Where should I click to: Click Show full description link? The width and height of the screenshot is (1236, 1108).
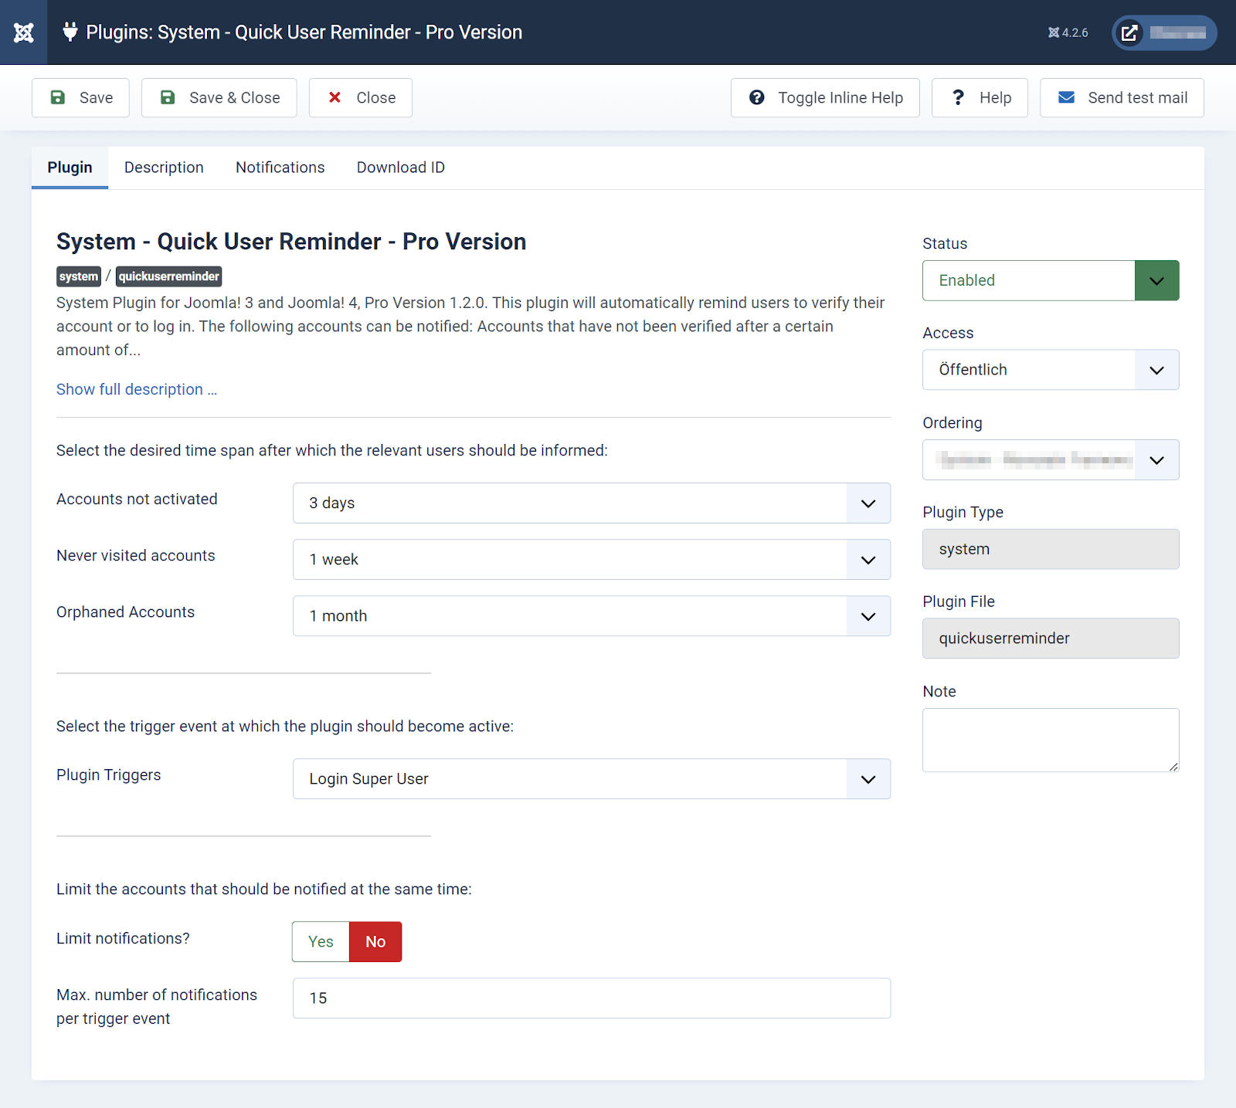coord(137,389)
